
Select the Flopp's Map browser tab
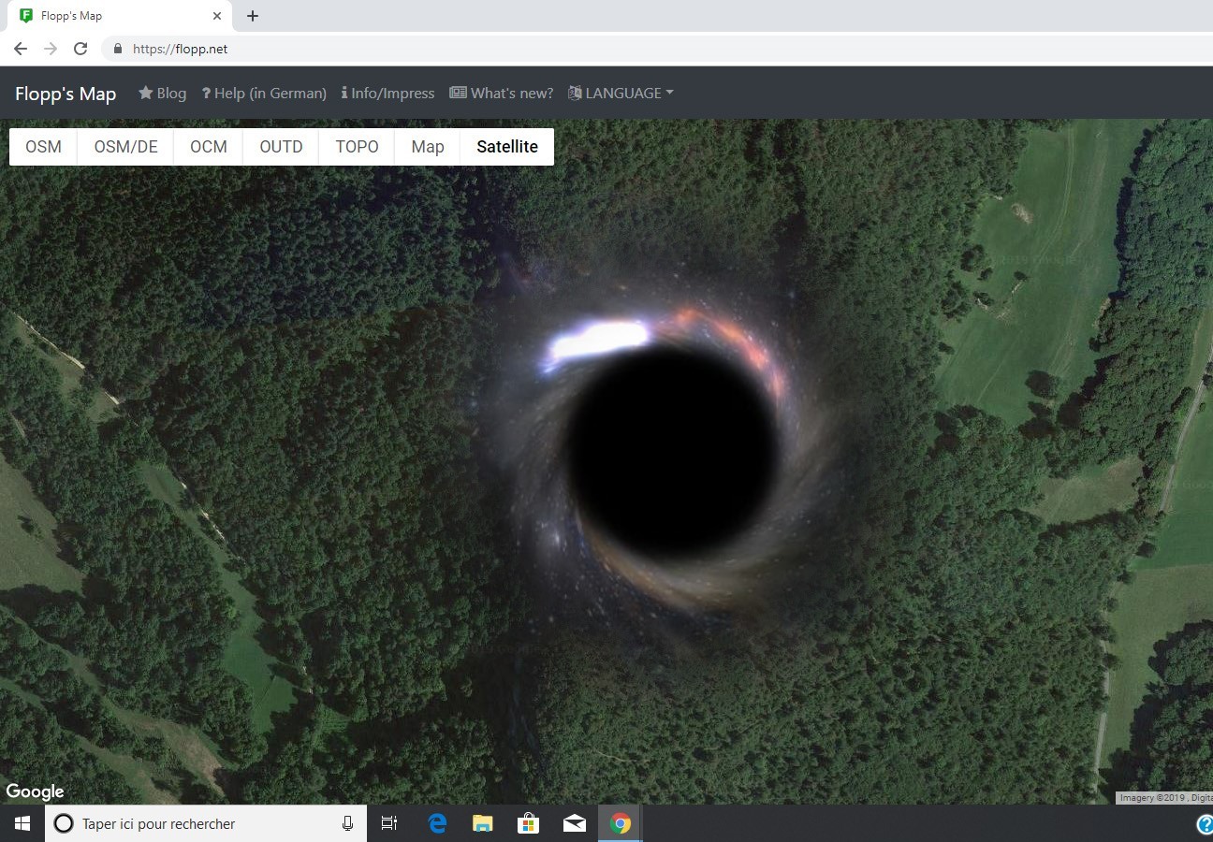(x=120, y=16)
